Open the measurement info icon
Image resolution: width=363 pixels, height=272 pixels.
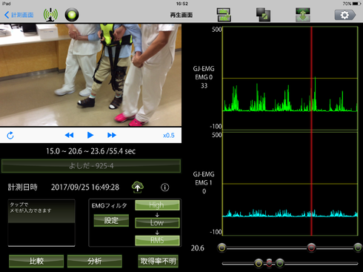(165, 188)
